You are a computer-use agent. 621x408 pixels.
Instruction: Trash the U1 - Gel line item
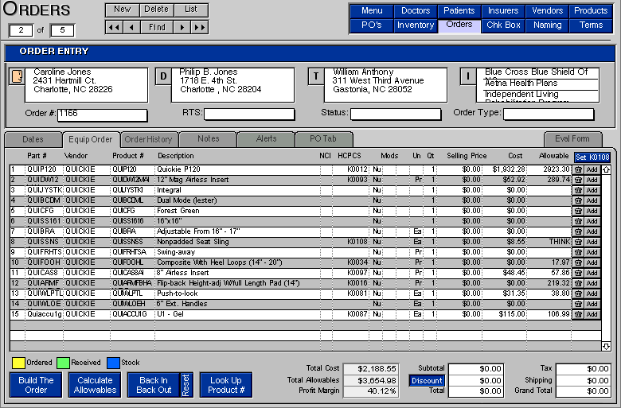tap(578, 314)
